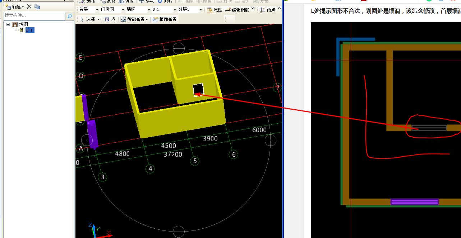The height and width of the screenshot is (238, 461).
Task: Click axis bubble A in the viewport
Action: [80, 148]
